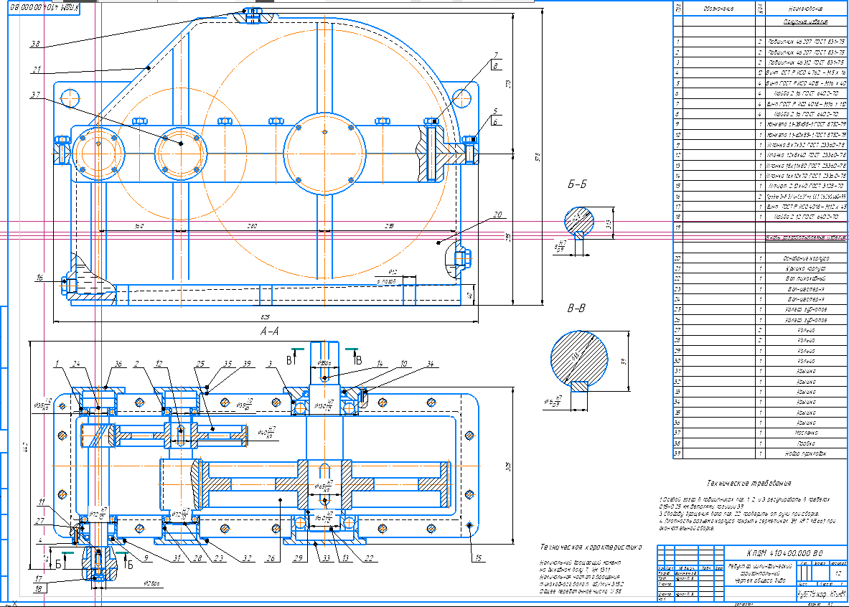Click leader callout 39 on the А-А view
This screenshot has width=849, height=607.
pos(247,364)
